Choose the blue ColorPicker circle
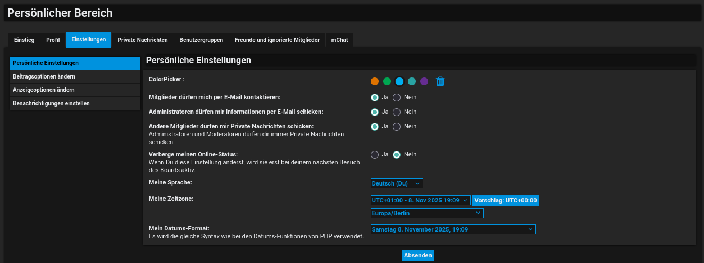 (x=399, y=81)
